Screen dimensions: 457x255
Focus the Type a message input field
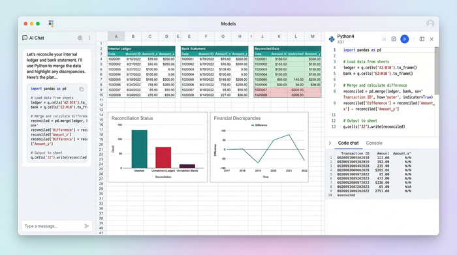[57, 226]
